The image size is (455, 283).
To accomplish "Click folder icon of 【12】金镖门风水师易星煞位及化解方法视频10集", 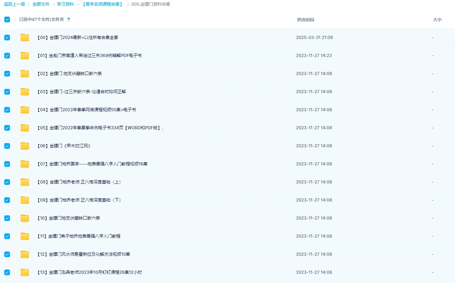I will tap(25, 254).
